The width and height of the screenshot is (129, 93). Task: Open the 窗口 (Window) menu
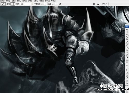point(47,1)
